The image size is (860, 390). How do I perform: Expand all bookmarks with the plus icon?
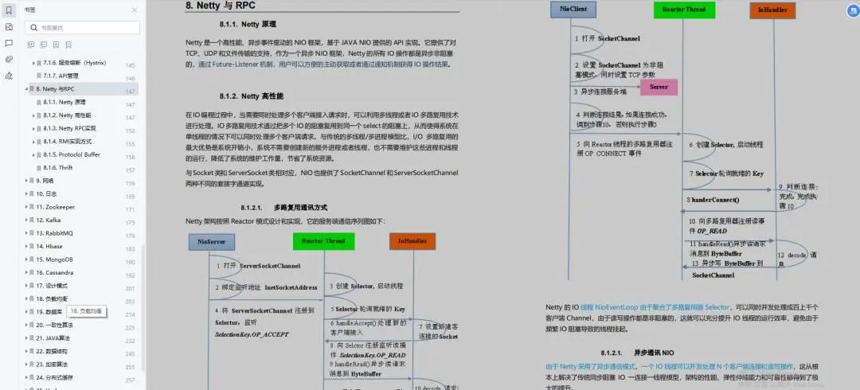(x=31, y=45)
